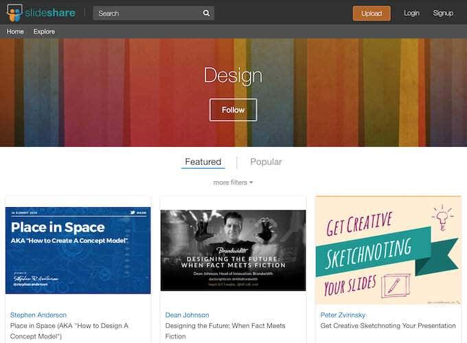Switch to the Featured tab
The image size is (467, 343).
[203, 162]
